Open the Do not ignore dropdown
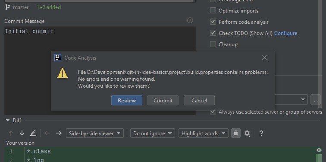The image size is (326, 162). pyautogui.click(x=153, y=133)
